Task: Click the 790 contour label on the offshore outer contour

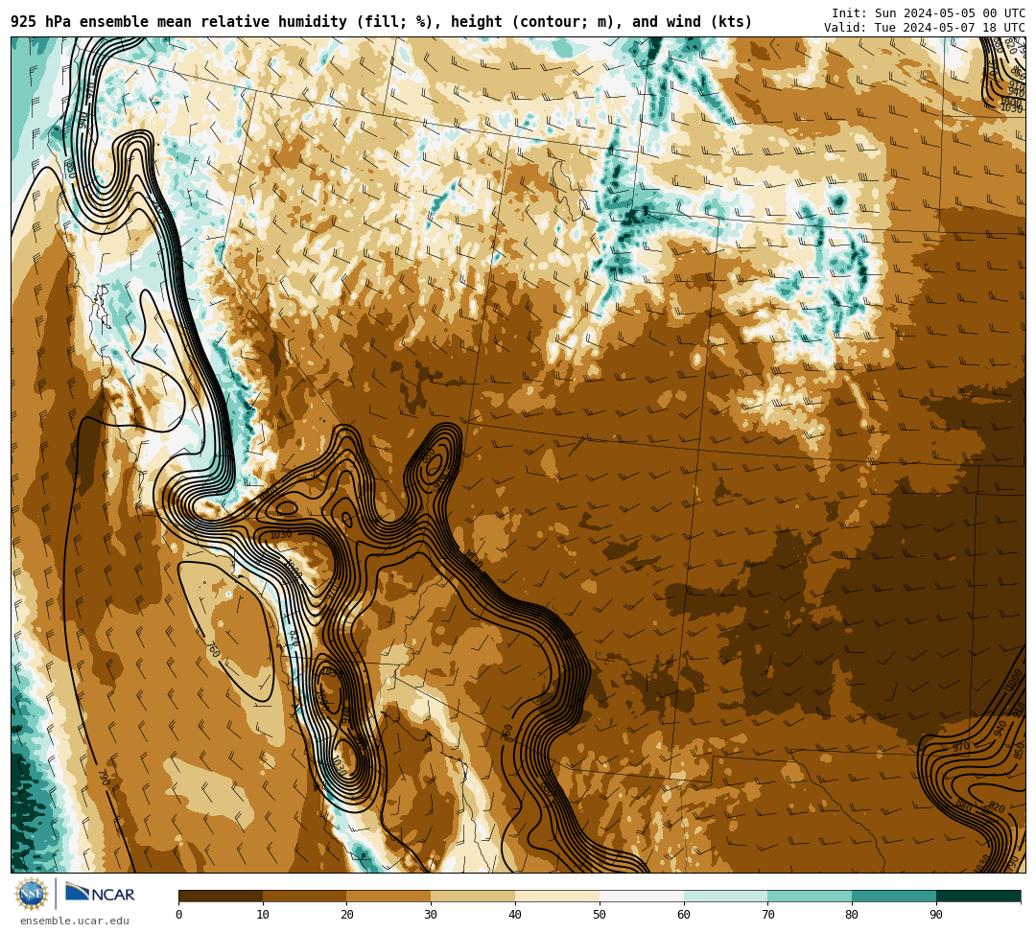Action: point(104,777)
